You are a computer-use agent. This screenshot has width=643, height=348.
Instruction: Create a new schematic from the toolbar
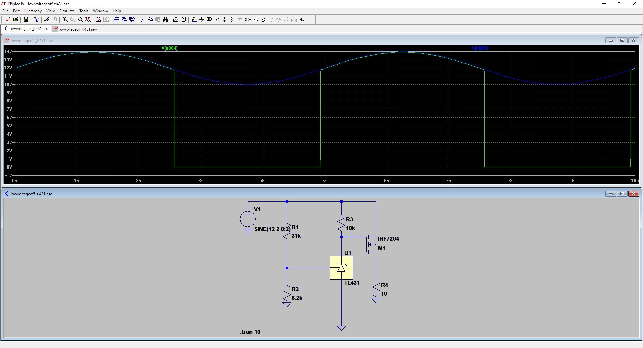pos(8,20)
